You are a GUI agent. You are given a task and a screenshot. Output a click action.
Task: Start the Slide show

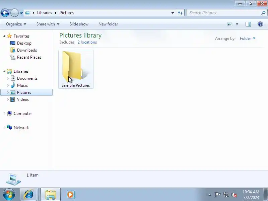[79, 24]
